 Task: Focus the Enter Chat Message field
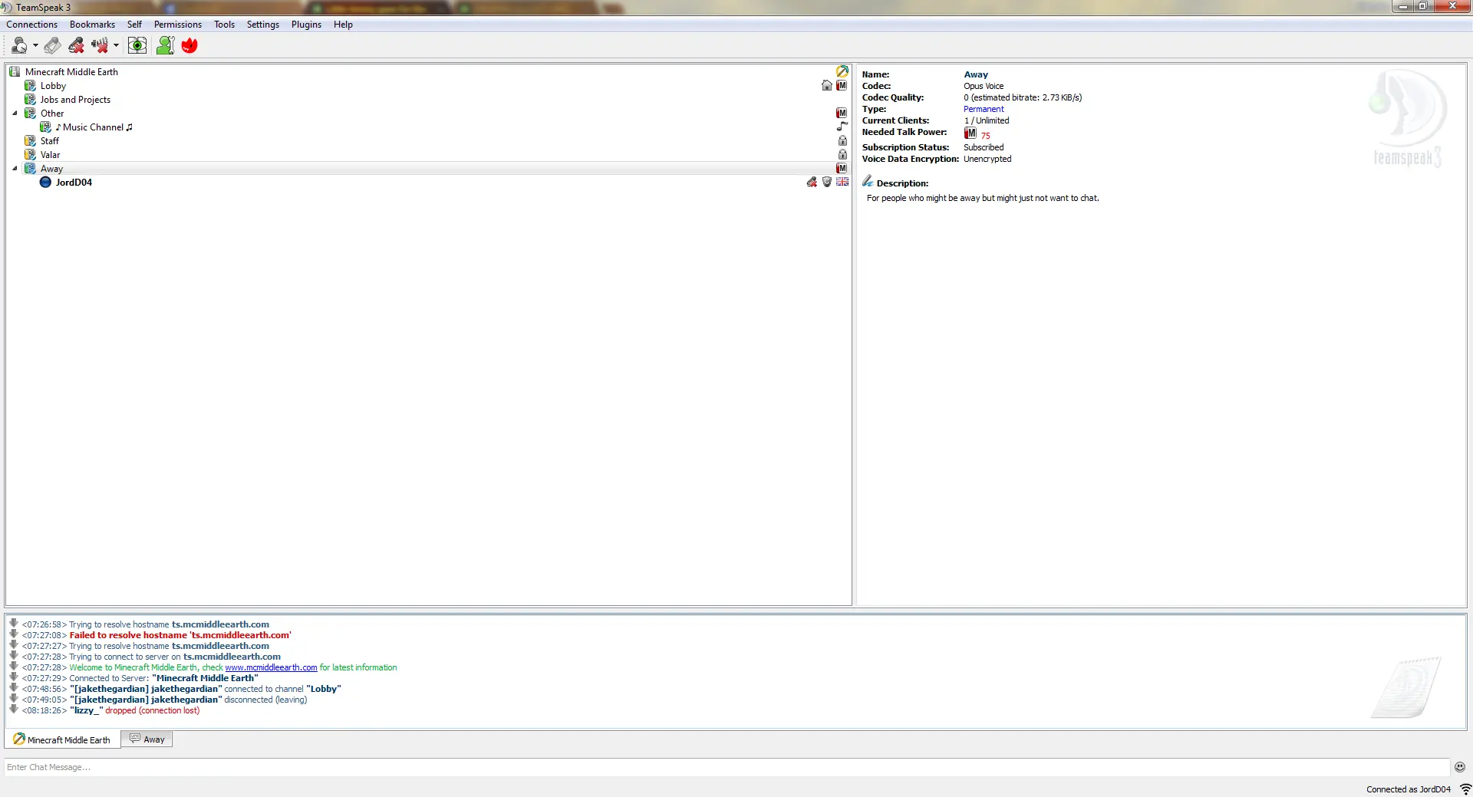[727, 767]
